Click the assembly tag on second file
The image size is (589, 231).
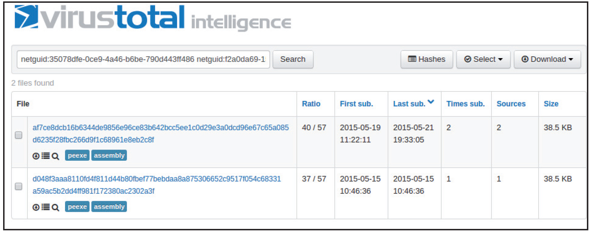coord(109,207)
